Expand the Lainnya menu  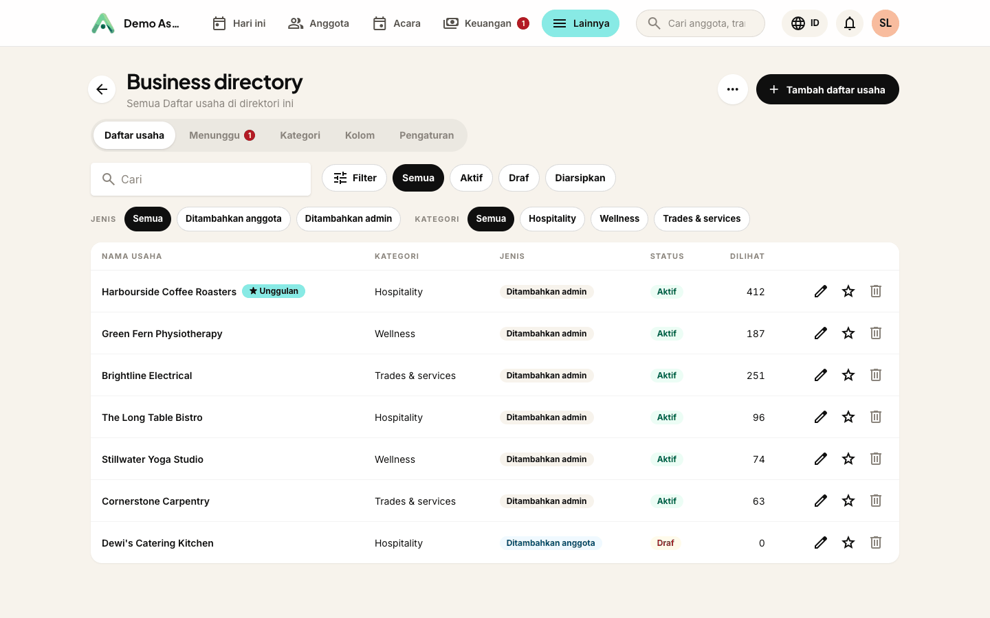coord(580,23)
